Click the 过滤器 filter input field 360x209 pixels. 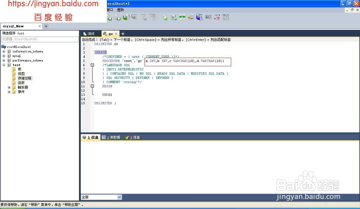(x=40, y=39)
